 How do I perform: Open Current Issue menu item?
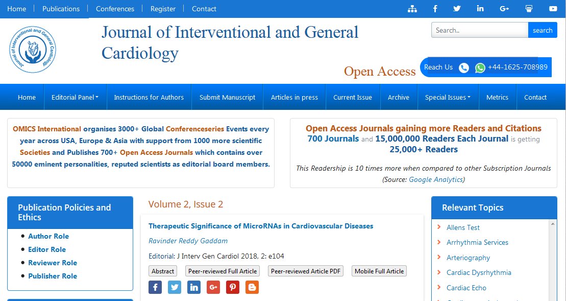tap(353, 97)
